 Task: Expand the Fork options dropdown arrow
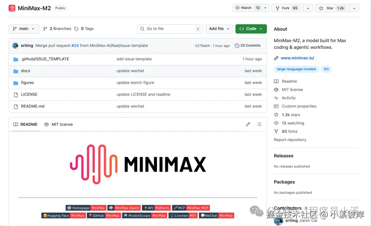[308, 8]
